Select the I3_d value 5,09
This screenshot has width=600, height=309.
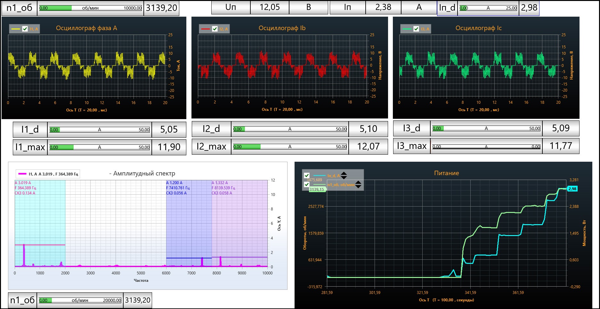(561, 128)
